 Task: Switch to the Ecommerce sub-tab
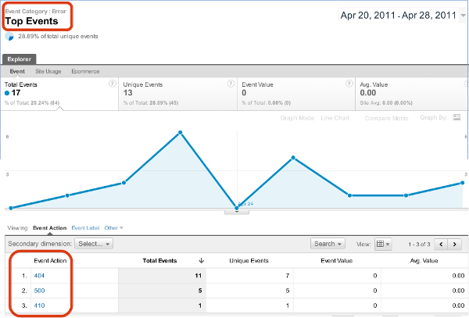pos(85,71)
